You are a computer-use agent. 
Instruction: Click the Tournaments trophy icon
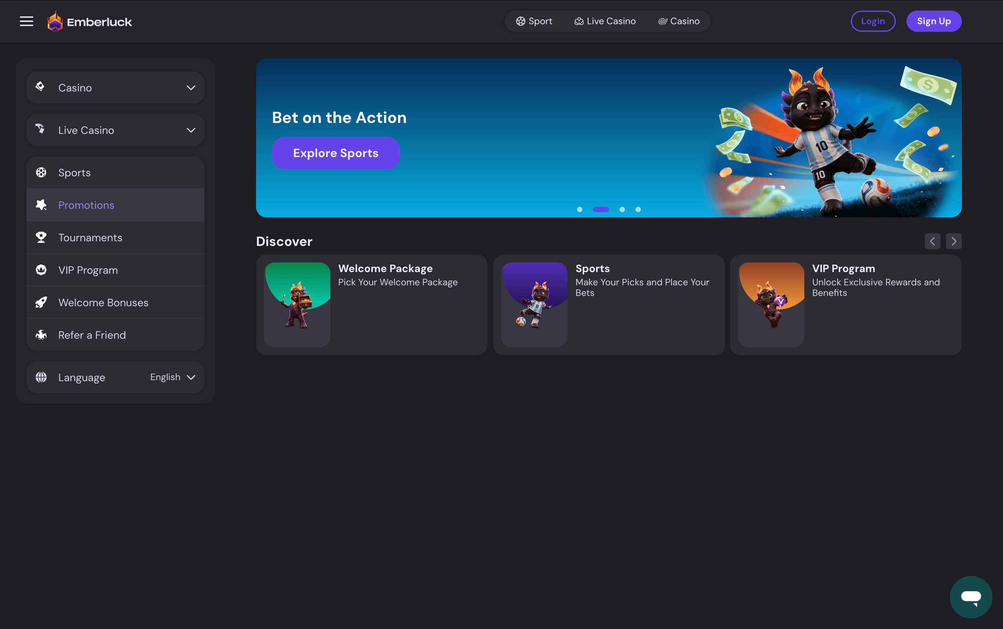(41, 237)
